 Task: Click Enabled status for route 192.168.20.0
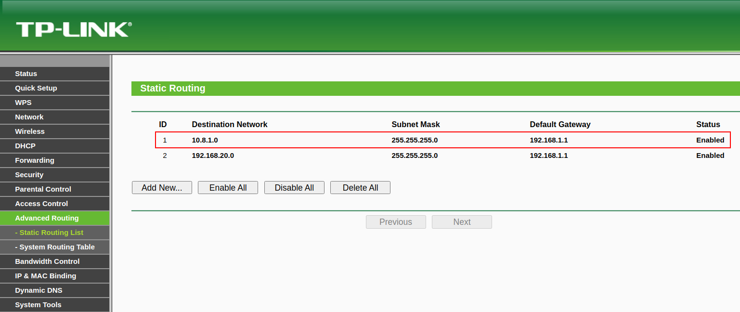pyautogui.click(x=710, y=156)
